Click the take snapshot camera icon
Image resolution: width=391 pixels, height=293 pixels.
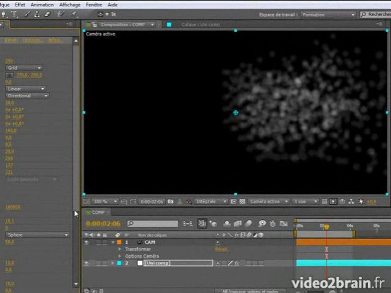pos(171,201)
